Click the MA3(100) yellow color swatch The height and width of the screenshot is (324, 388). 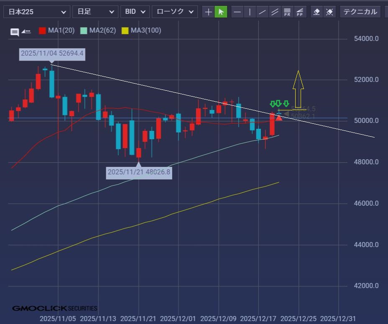125,31
